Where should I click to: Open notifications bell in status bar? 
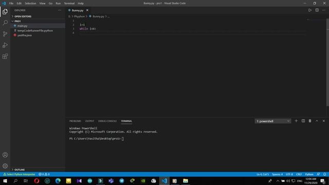tap(324, 174)
